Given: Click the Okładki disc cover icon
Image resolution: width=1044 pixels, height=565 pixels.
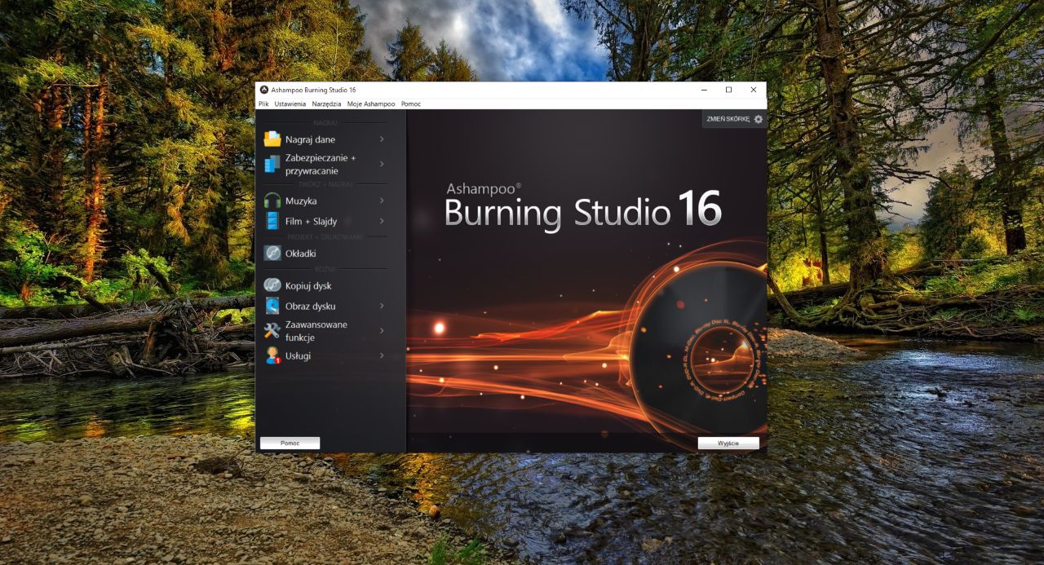Looking at the screenshot, I should pos(272,254).
